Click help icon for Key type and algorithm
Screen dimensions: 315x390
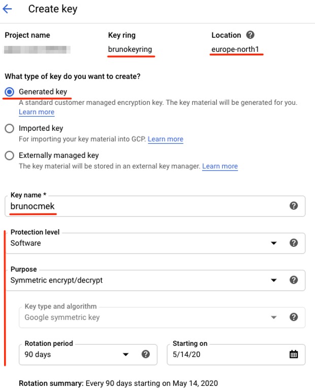(293, 317)
